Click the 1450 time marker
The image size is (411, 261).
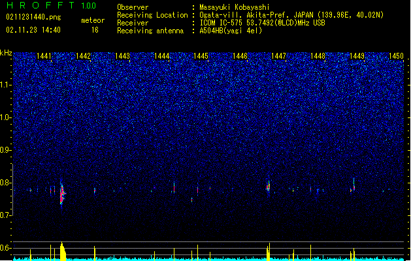397,56
